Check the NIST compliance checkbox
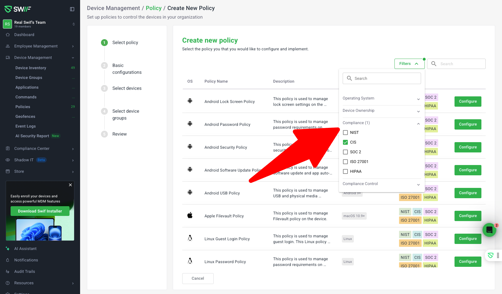 coord(345,132)
